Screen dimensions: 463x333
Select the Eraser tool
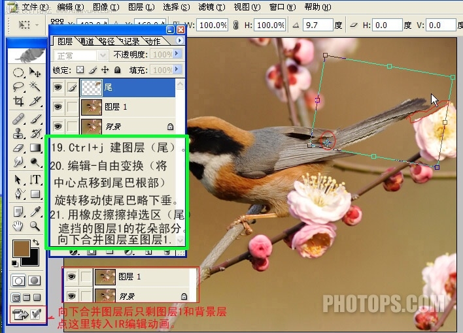18,148
